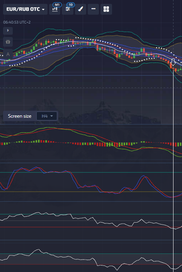Open the M1 chart type and timeframe settings
The height and width of the screenshot is (272, 182).
(55, 9)
